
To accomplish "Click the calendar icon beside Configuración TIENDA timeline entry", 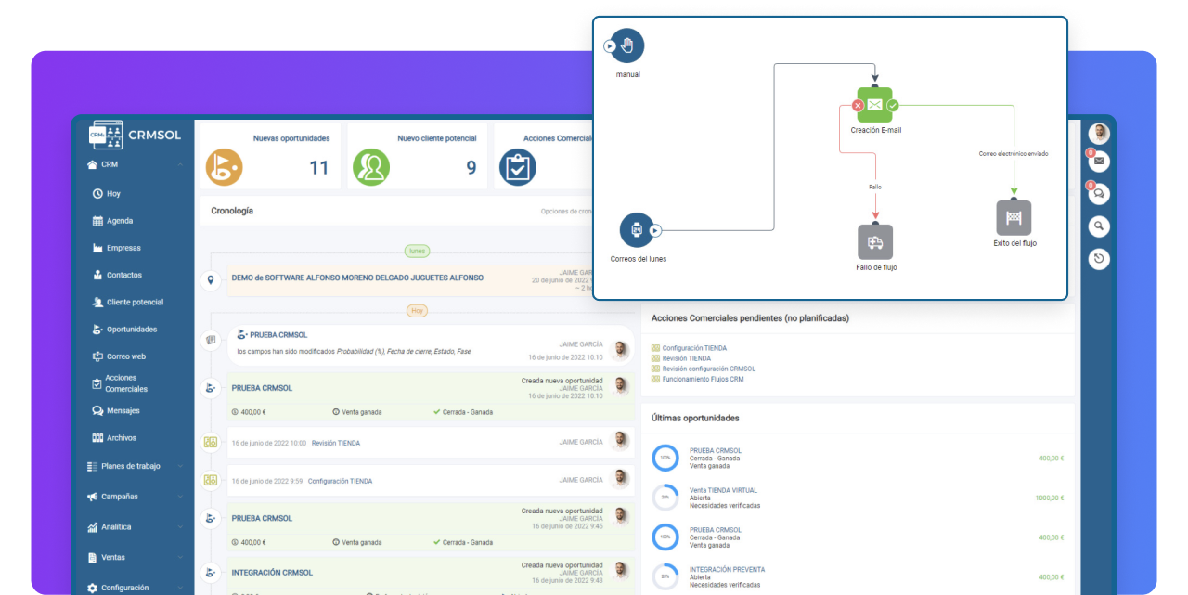I will (211, 481).
